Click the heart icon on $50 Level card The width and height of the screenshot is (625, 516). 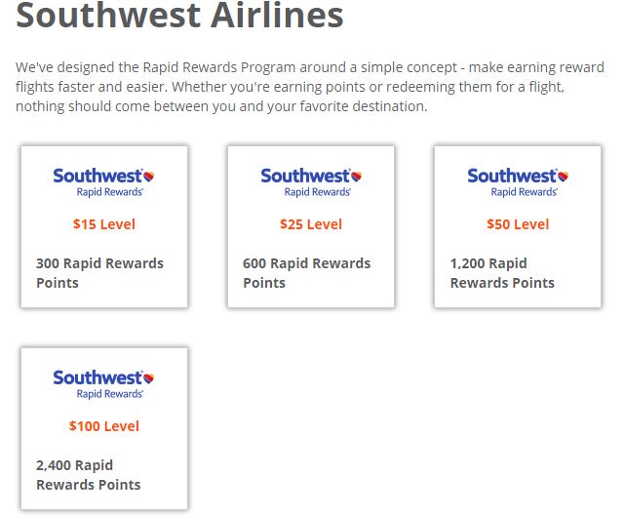[x=563, y=177]
